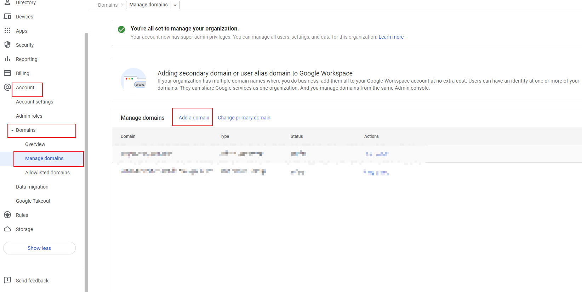
Task: Click the Reporting bar chart icon
Action: (x=7, y=59)
